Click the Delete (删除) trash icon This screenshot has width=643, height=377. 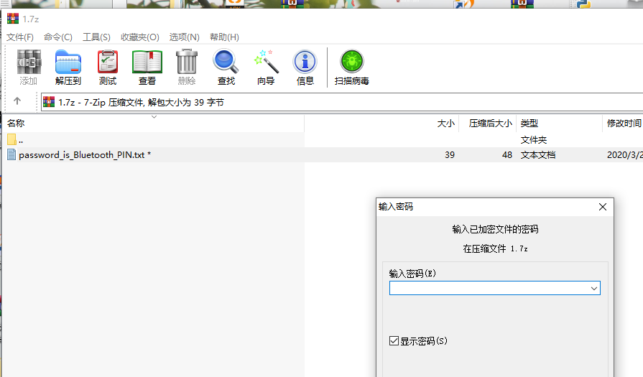[x=187, y=62]
